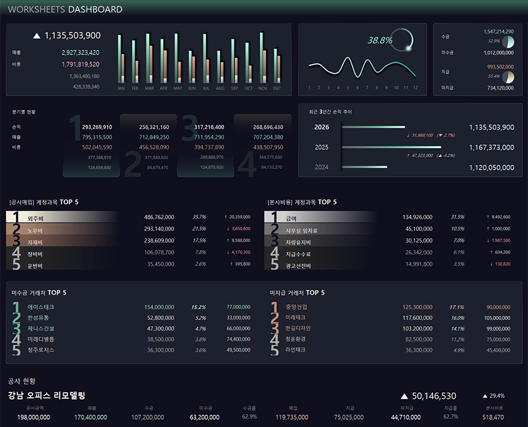
Task: Click the 미지급 value 734,120,000
Action: (x=500, y=88)
